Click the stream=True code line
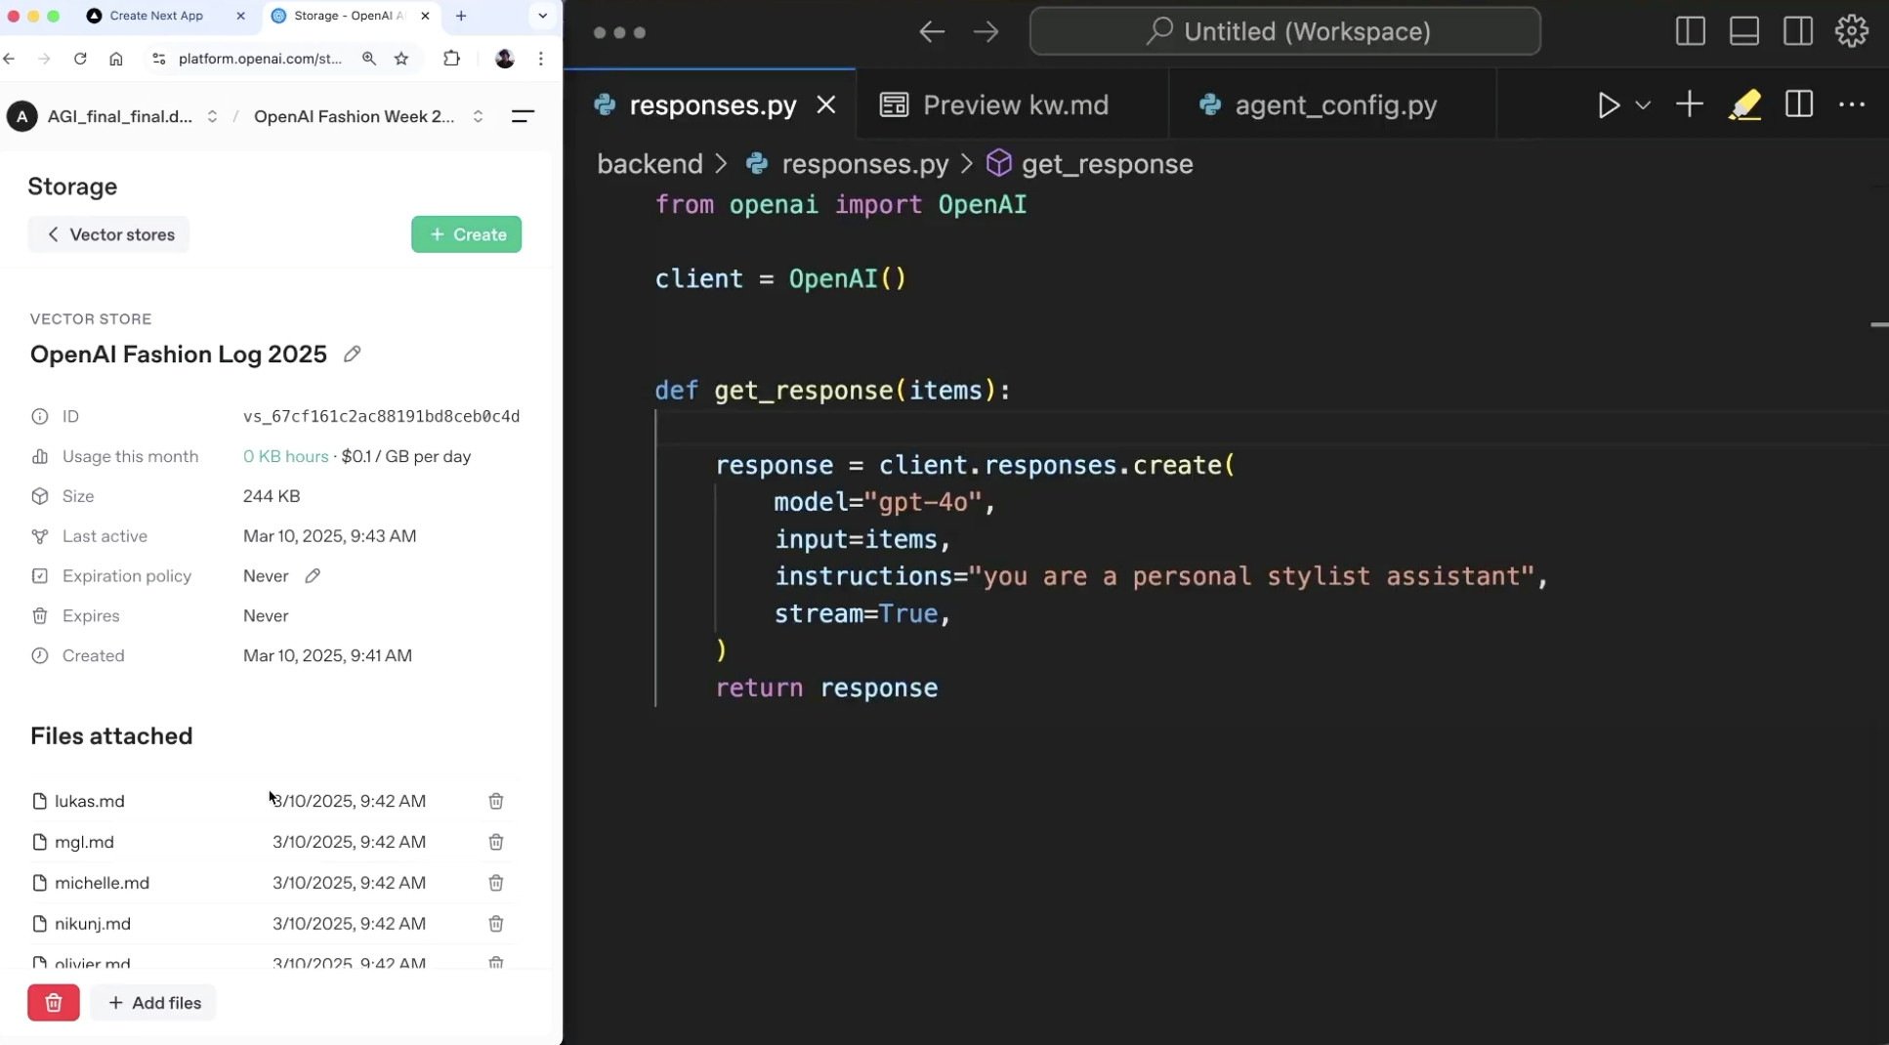 coord(862,613)
